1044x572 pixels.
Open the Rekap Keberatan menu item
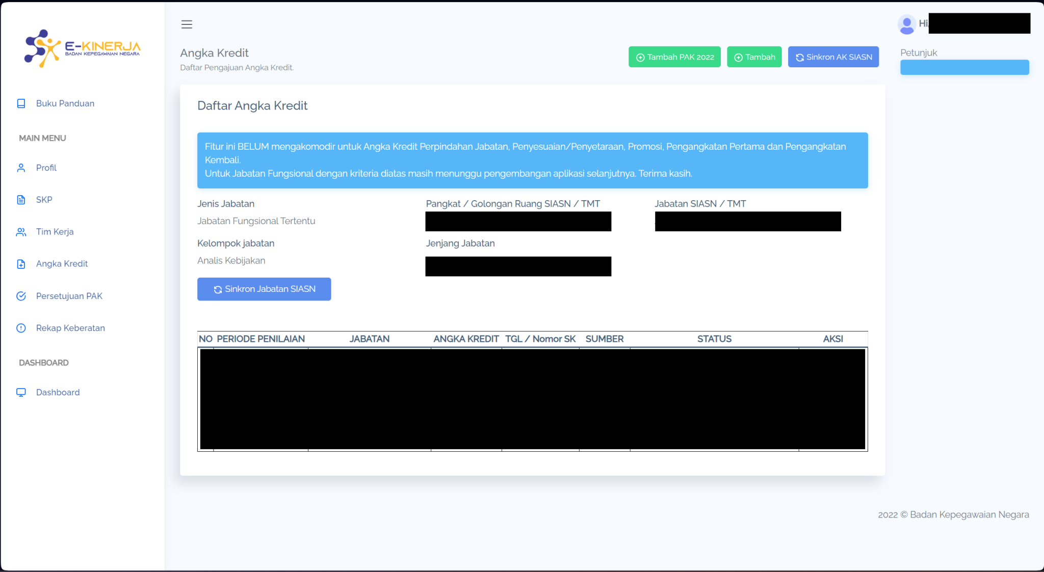tap(70, 328)
